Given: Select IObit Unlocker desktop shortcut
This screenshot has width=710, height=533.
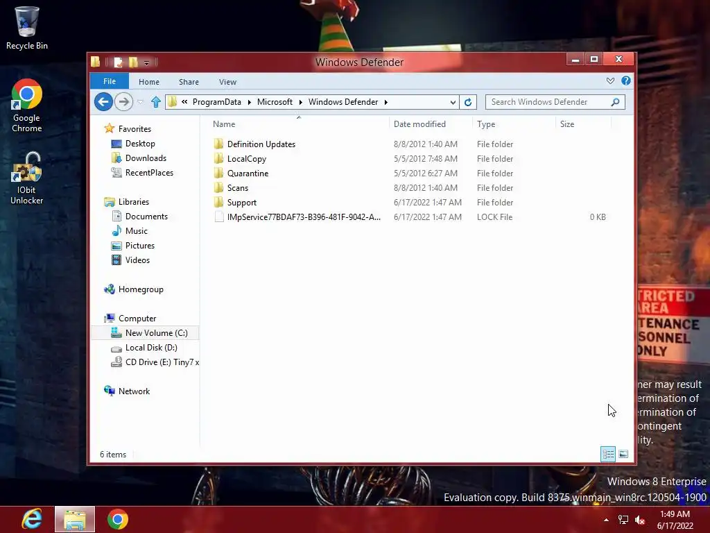Looking at the screenshot, I should coord(27,178).
